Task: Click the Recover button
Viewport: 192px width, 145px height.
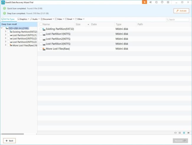Action: 180,141
